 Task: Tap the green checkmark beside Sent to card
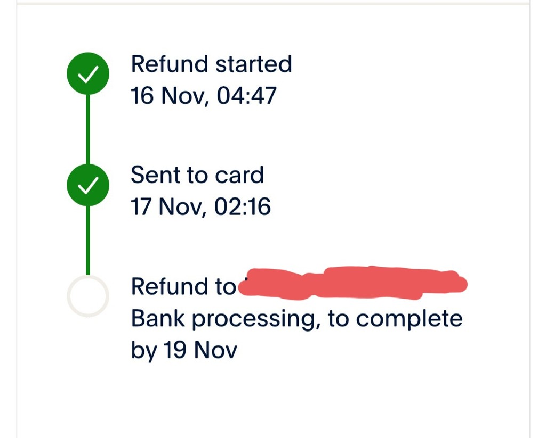pos(88,185)
